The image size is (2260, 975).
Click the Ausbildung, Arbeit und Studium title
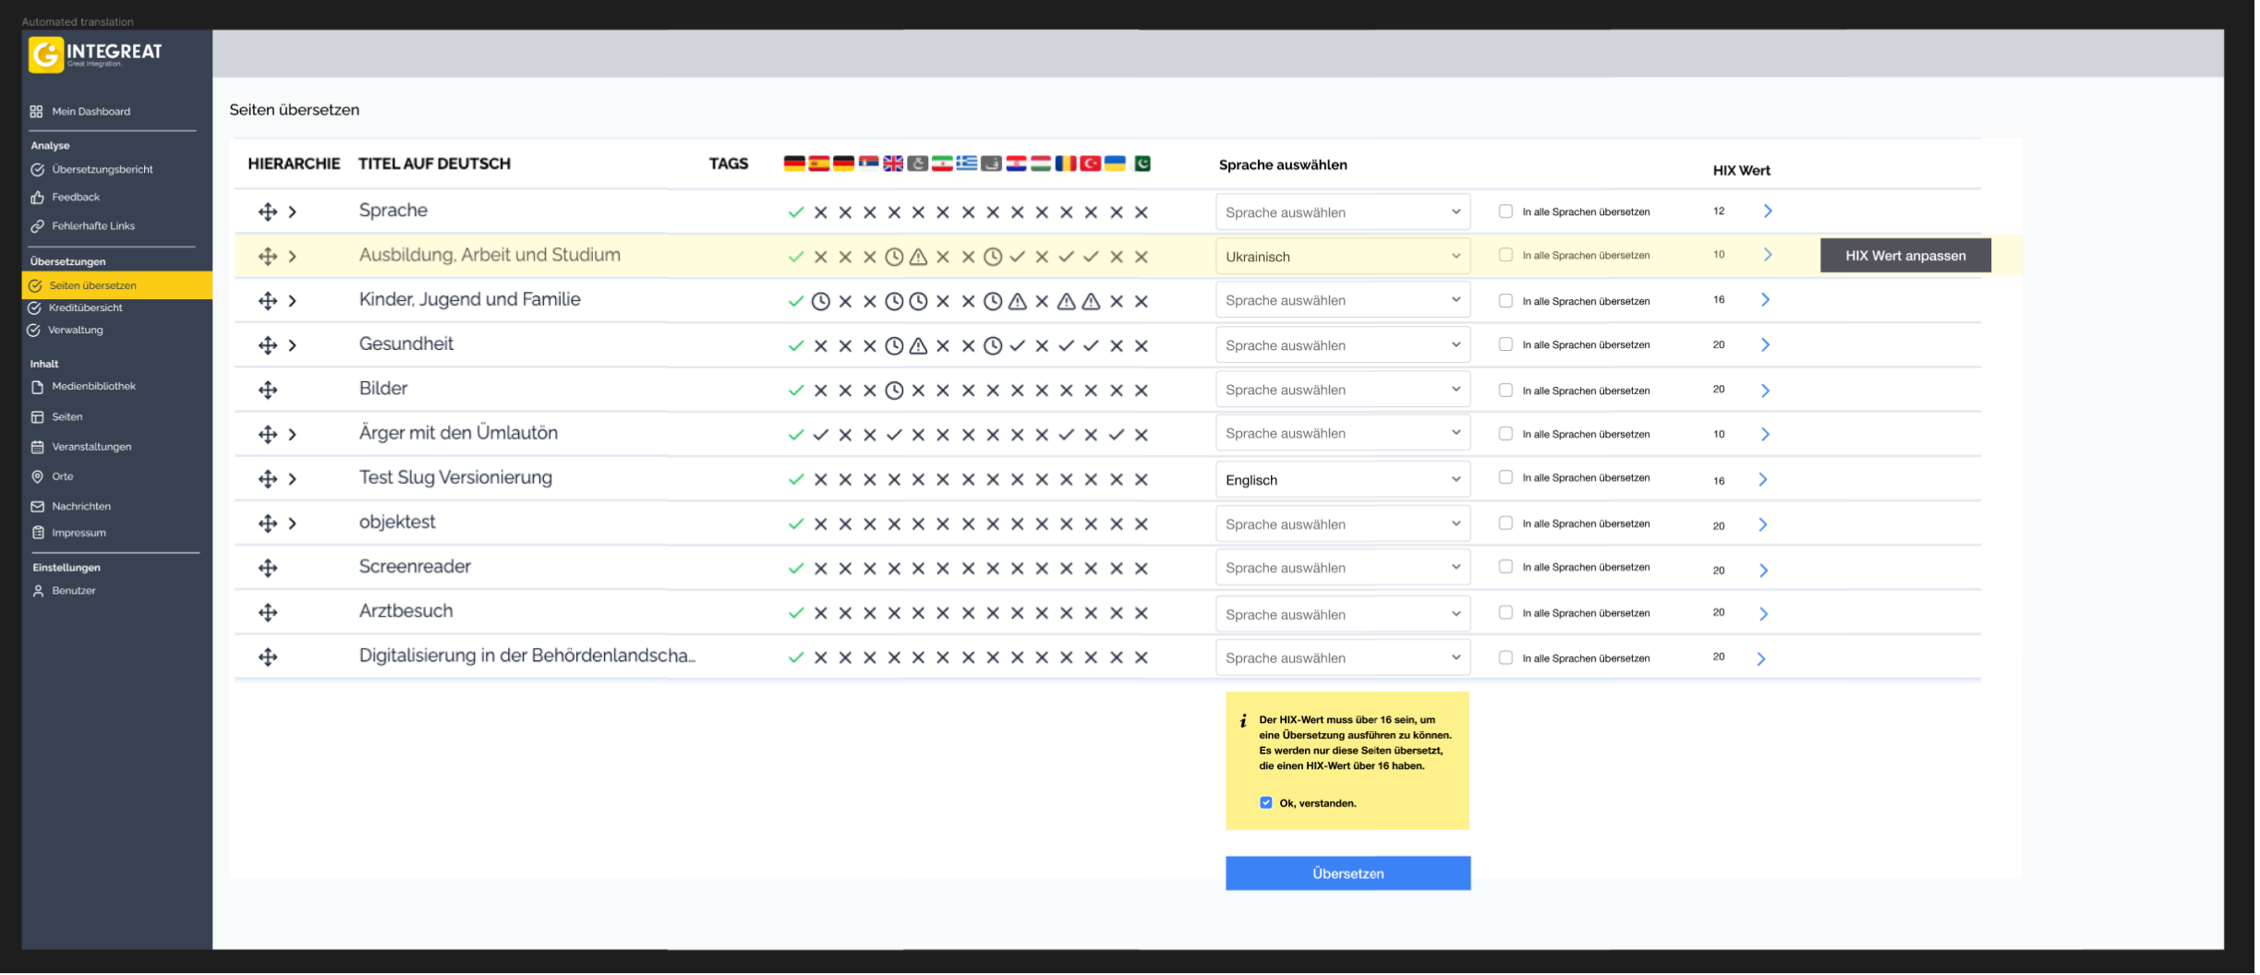tap(489, 255)
